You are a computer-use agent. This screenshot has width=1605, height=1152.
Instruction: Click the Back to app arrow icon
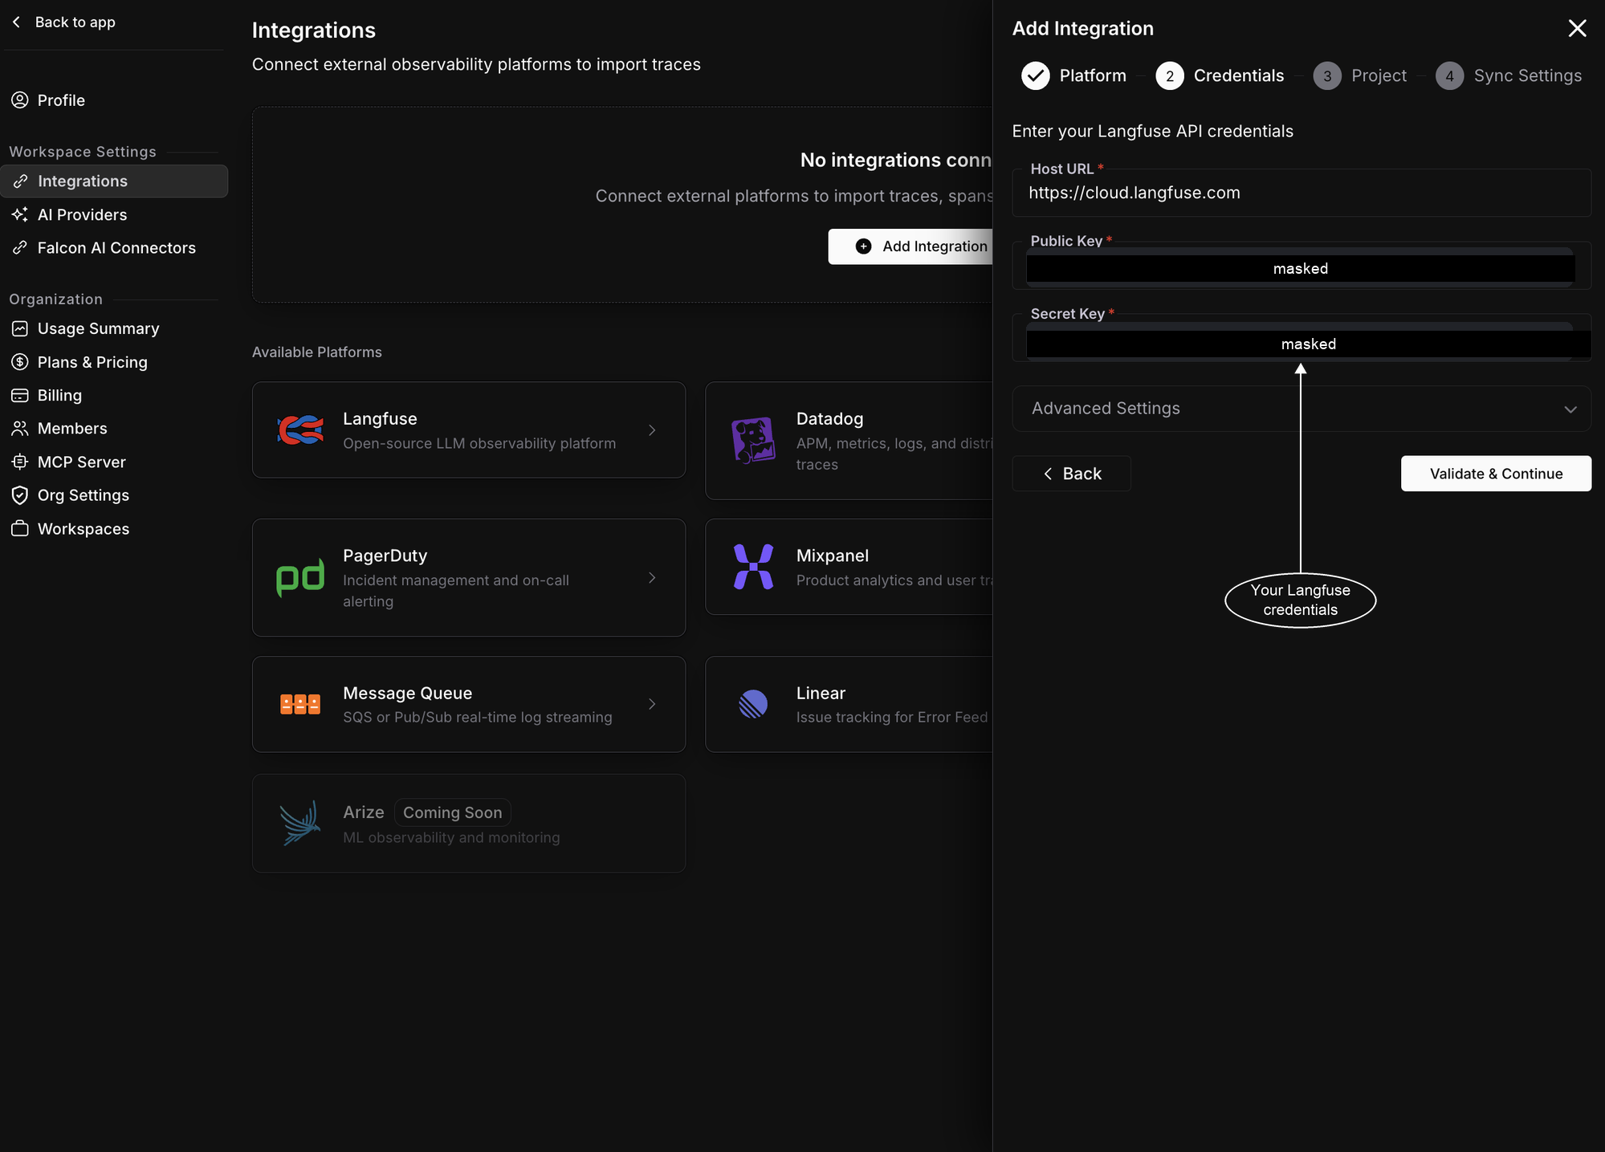coord(16,22)
